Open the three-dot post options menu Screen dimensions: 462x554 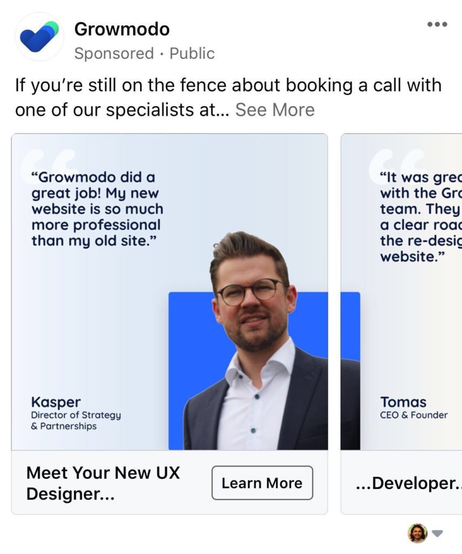[437, 24]
